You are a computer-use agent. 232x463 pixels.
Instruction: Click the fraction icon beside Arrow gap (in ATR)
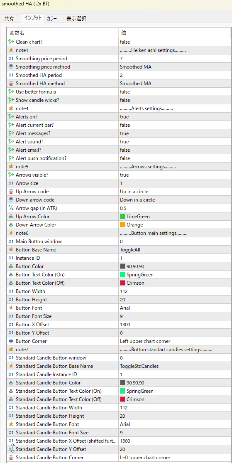tap(12, 208)
